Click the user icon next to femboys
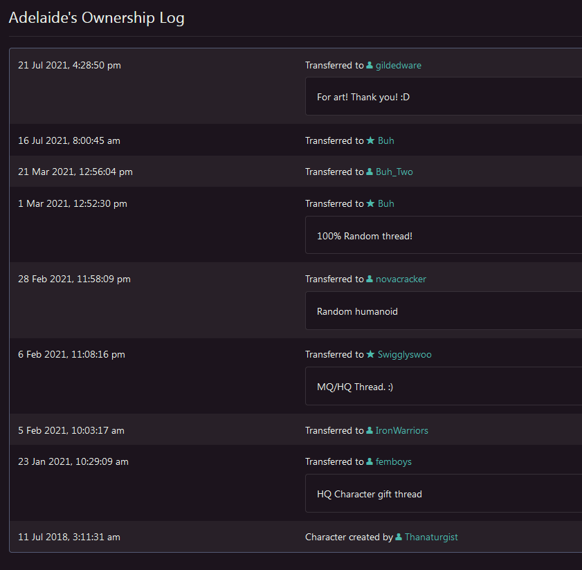Screen dimensions: 582x570 (370, 462)
